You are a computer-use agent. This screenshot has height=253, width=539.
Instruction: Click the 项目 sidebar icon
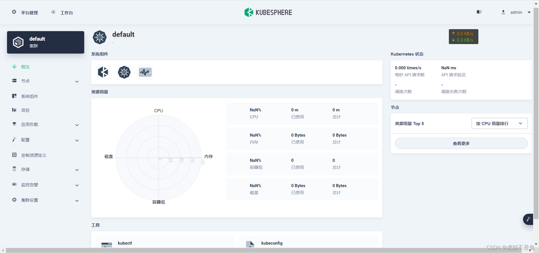(x=14, y=110)
